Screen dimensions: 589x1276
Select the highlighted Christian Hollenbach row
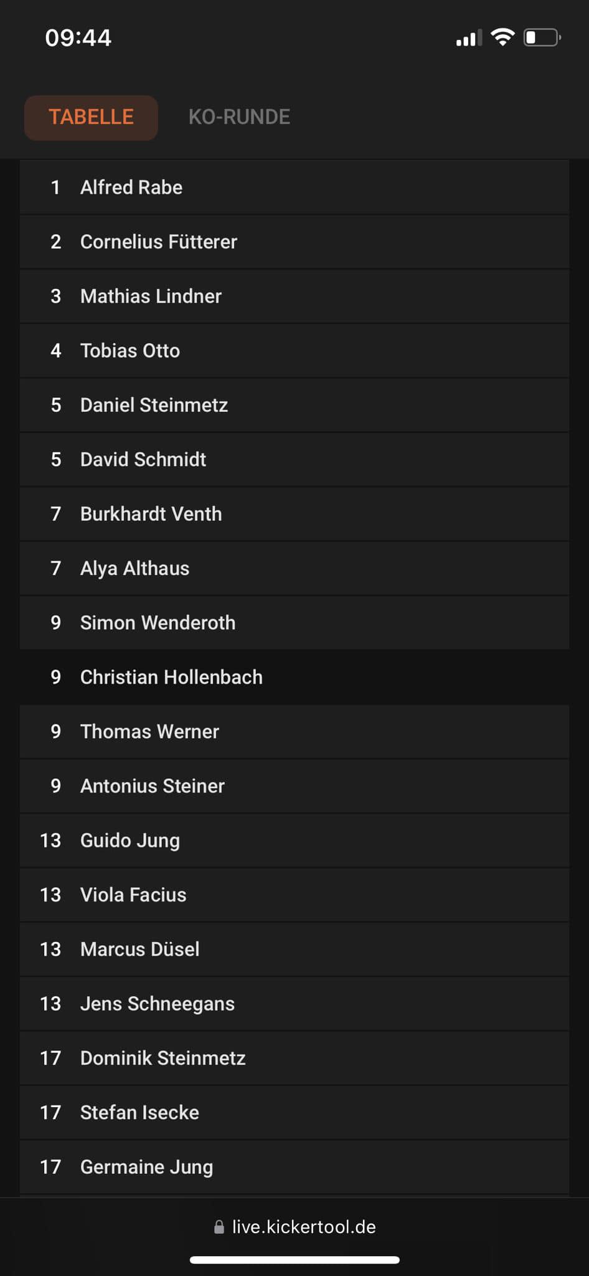[294, 677]
